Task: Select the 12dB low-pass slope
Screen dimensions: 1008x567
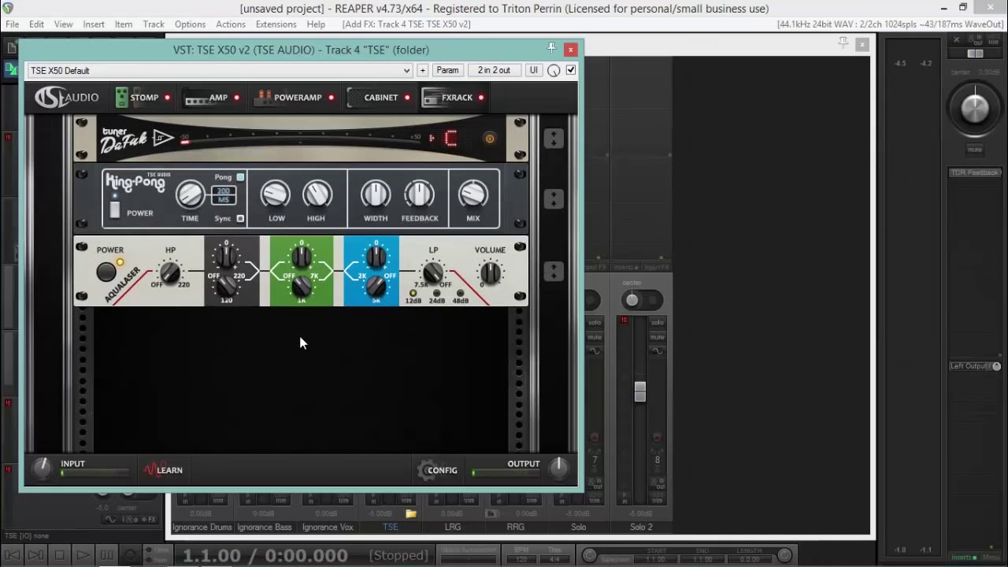Action: click(x=413, y=294)
